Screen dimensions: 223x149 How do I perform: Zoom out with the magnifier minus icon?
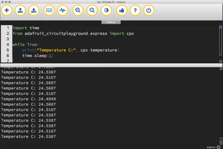pos(92,11)
